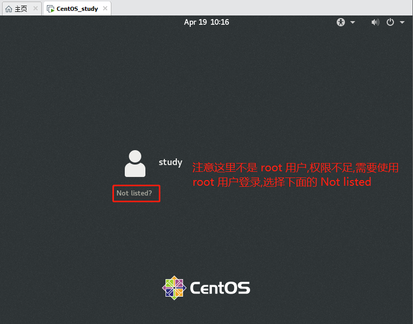Click the CentOS logo emblem
413x324 pixels.
[174, 287]
